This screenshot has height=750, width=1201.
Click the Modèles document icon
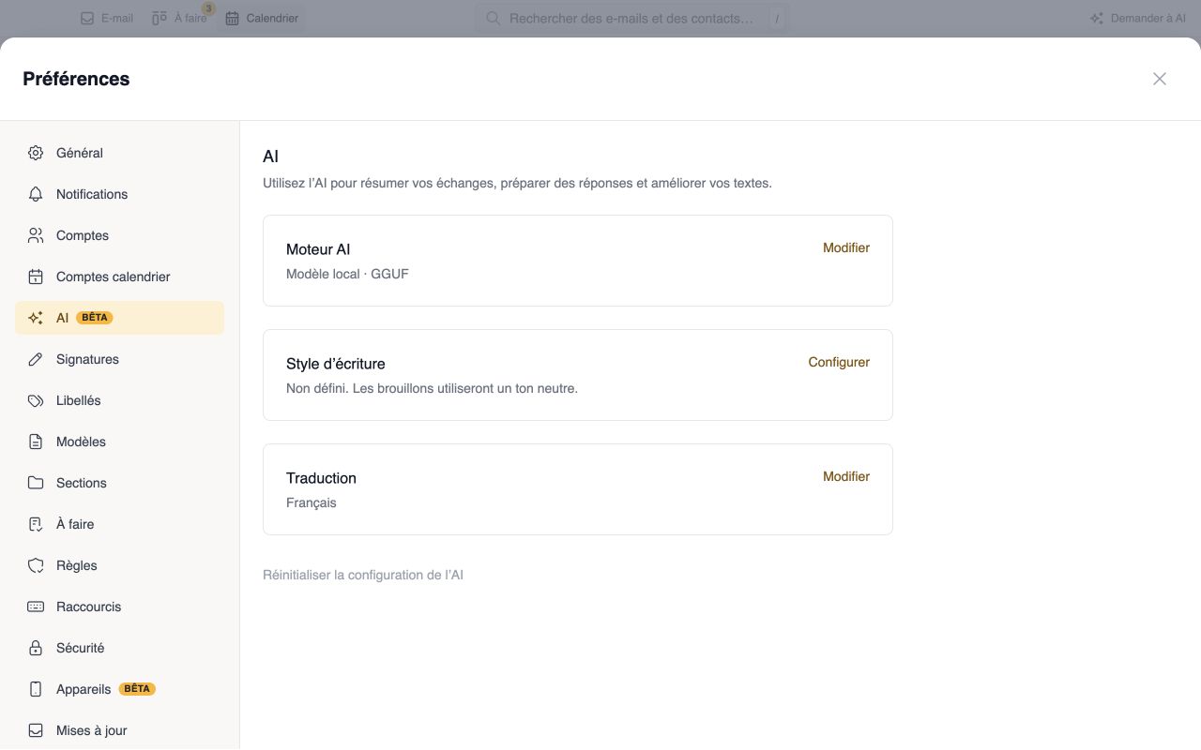(x=36, y=442)
